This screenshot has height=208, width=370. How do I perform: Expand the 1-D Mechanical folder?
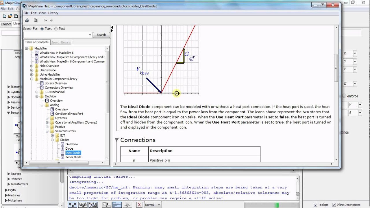(x=37, y=92)
